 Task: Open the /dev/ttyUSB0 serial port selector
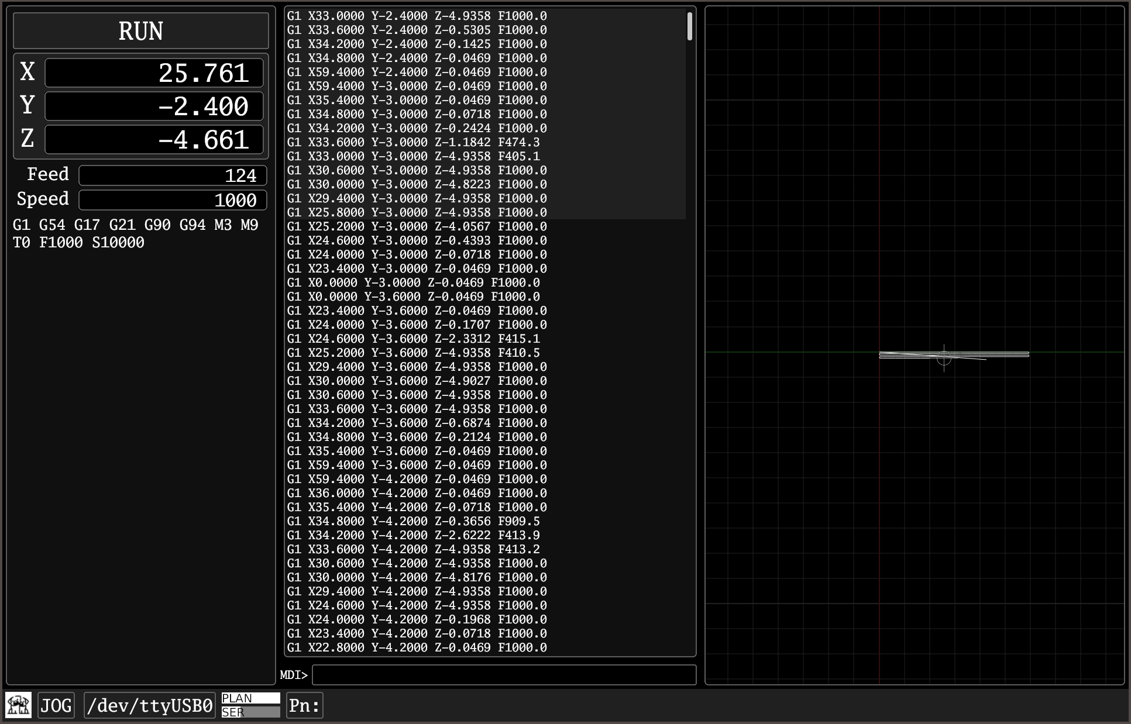point(150,705)
